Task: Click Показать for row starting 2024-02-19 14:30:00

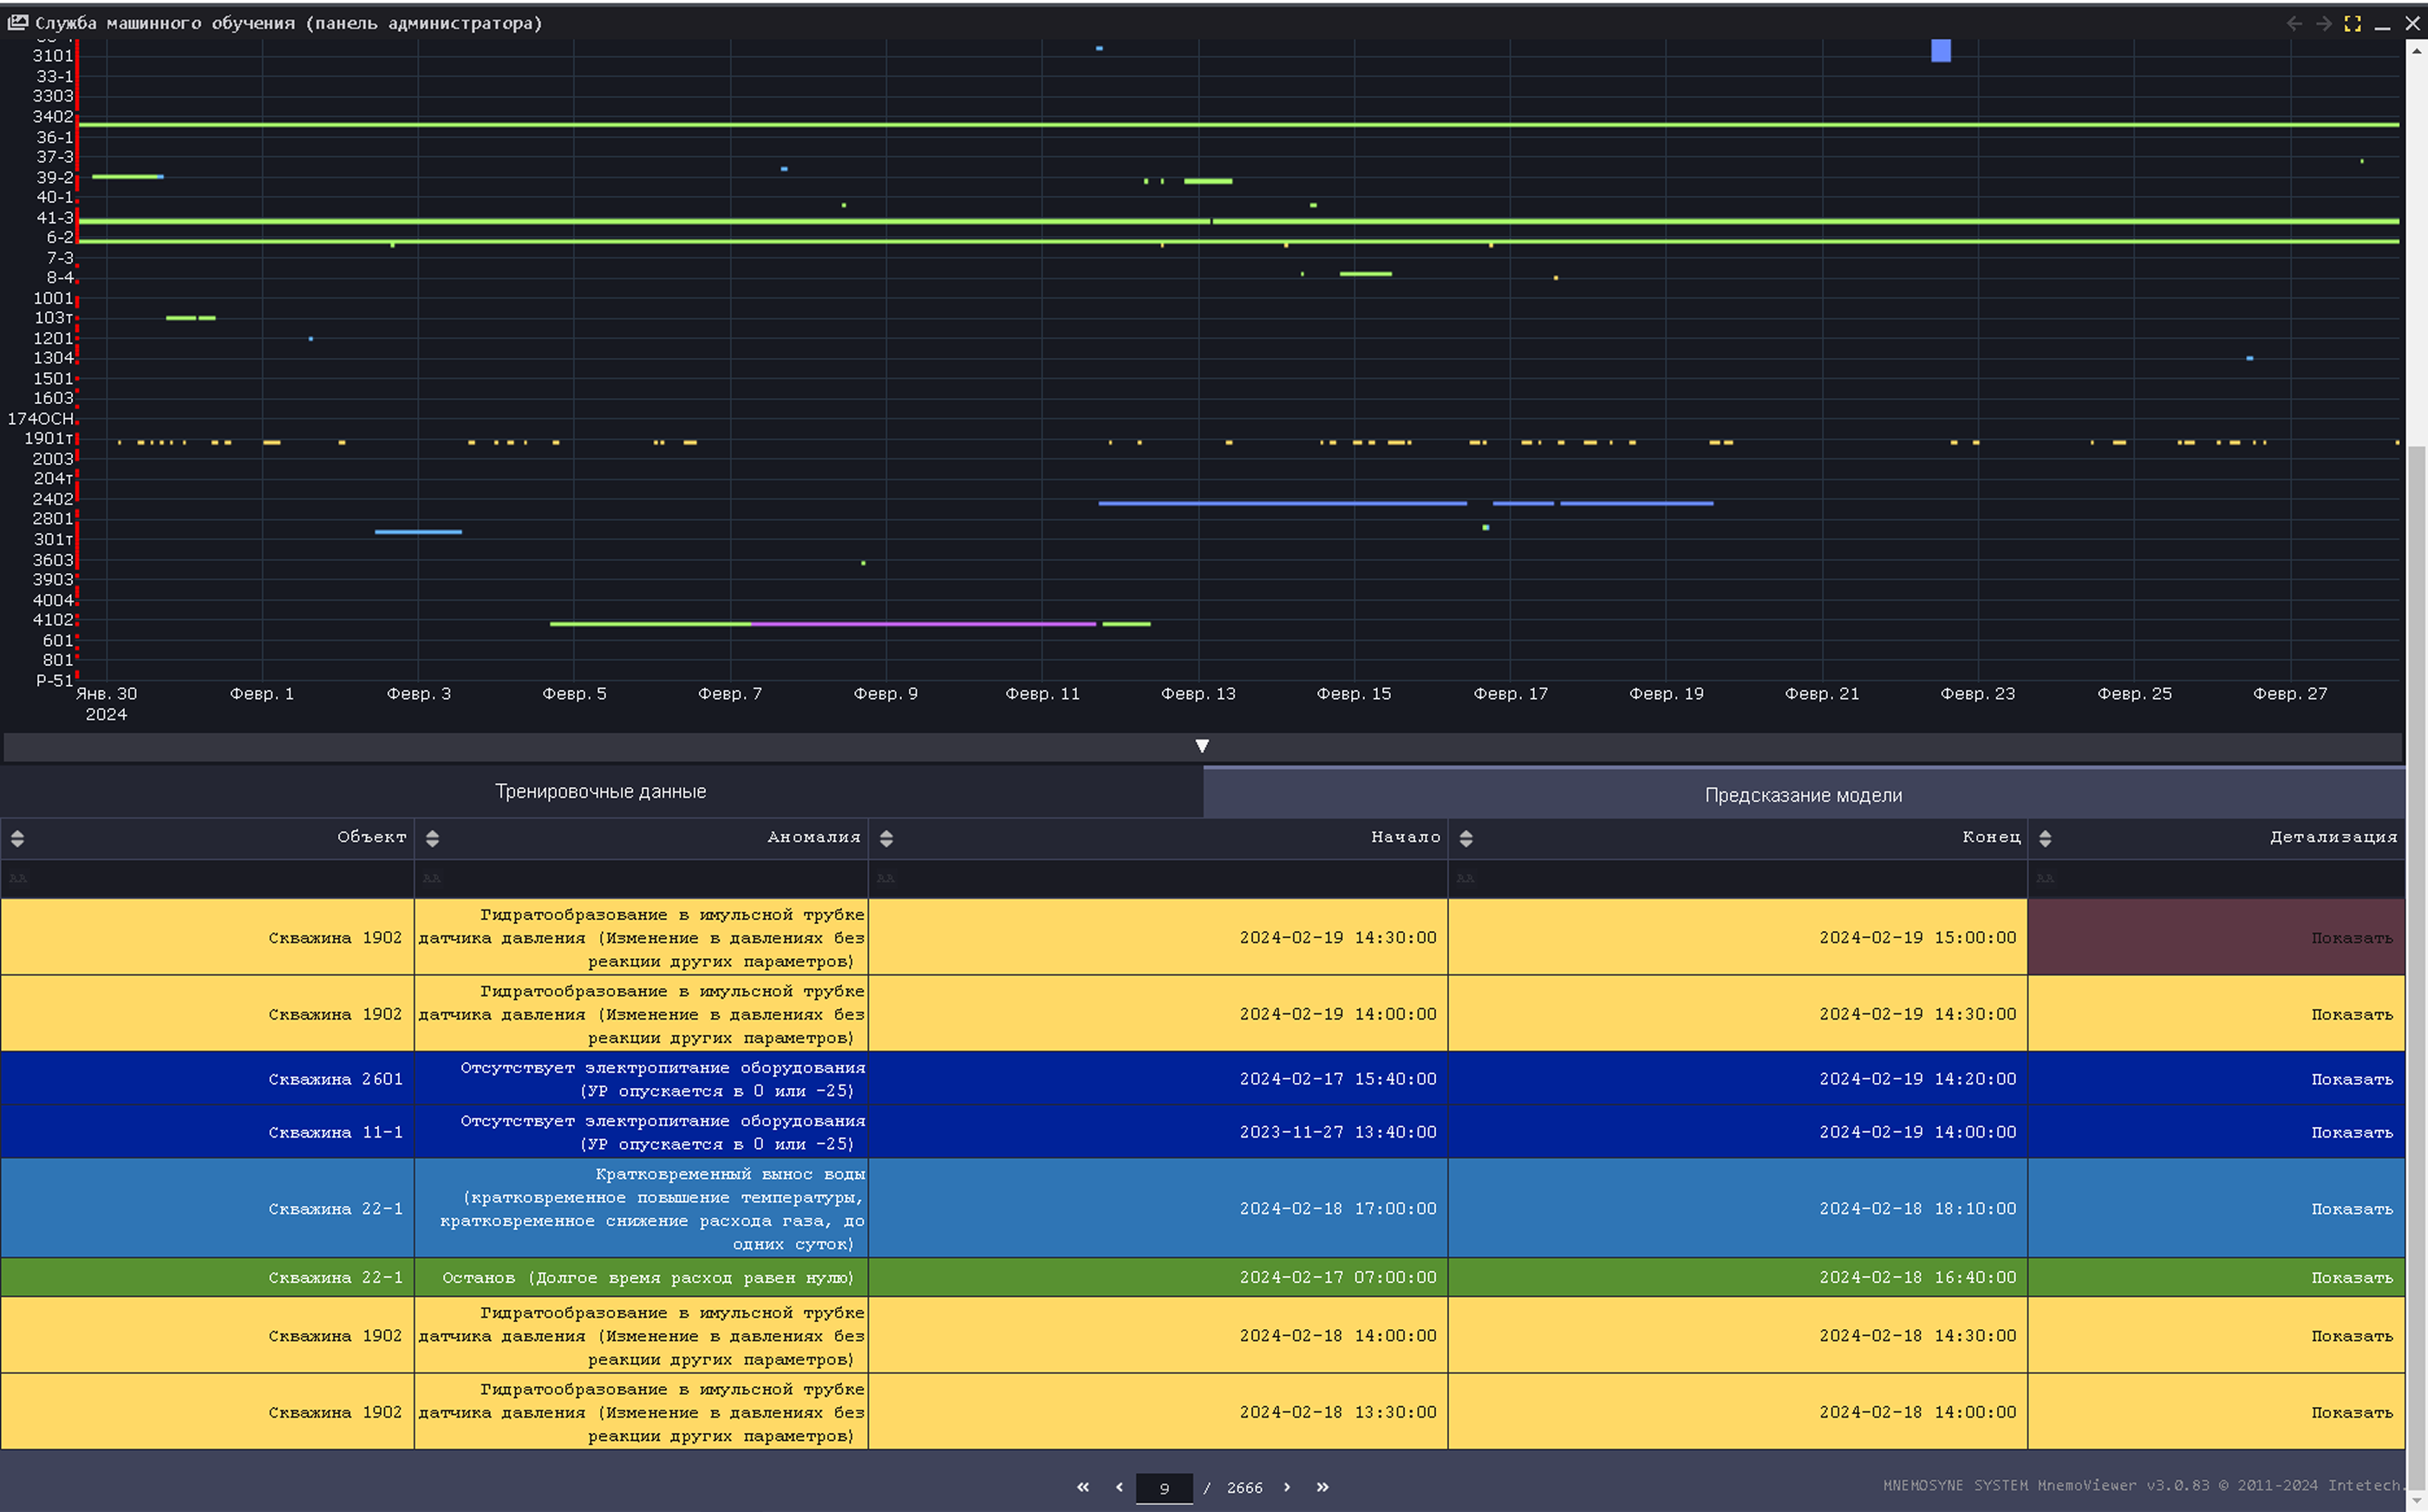Action: [2351, 938]
